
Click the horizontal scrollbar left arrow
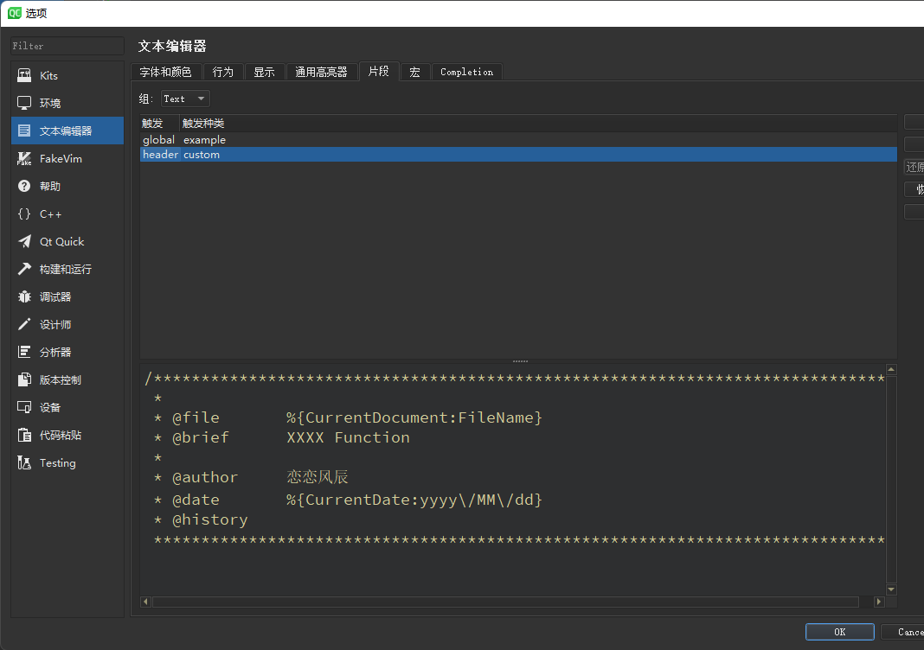pos(145,602)
